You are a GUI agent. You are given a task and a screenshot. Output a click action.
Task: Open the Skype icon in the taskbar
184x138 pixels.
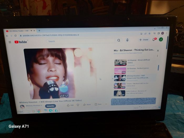[51, 111]
